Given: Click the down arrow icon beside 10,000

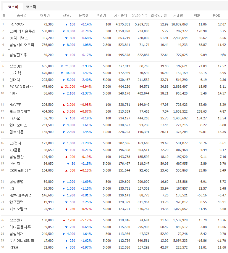Looking at the screenshot, I should (x=62, y=73).
